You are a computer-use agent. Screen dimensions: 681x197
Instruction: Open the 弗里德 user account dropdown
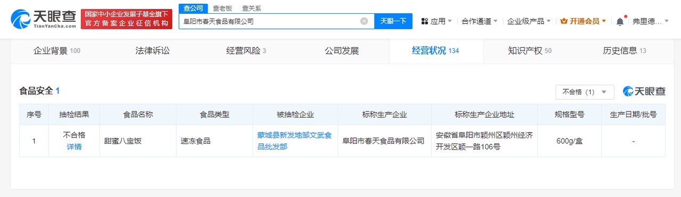(651, 21)
